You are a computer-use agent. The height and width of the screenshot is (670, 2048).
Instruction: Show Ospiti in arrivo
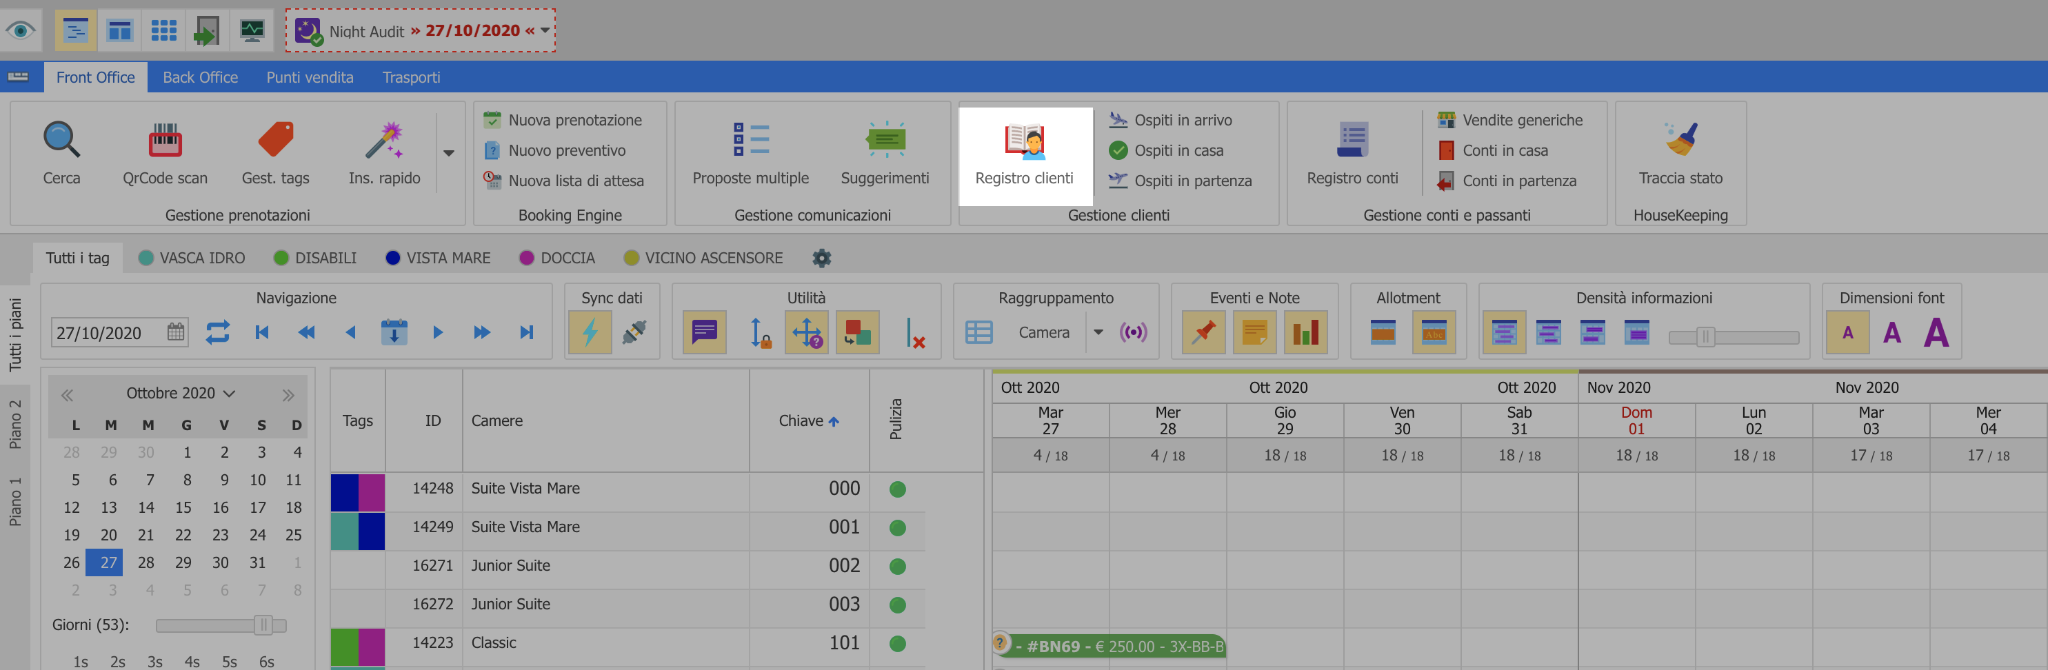point(1171,120)
